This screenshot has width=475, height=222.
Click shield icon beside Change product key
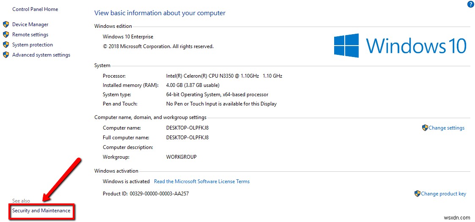click(417, 194)
